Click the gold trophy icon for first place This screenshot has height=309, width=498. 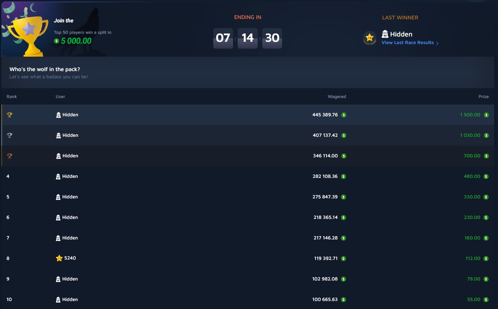click(10, 115)
